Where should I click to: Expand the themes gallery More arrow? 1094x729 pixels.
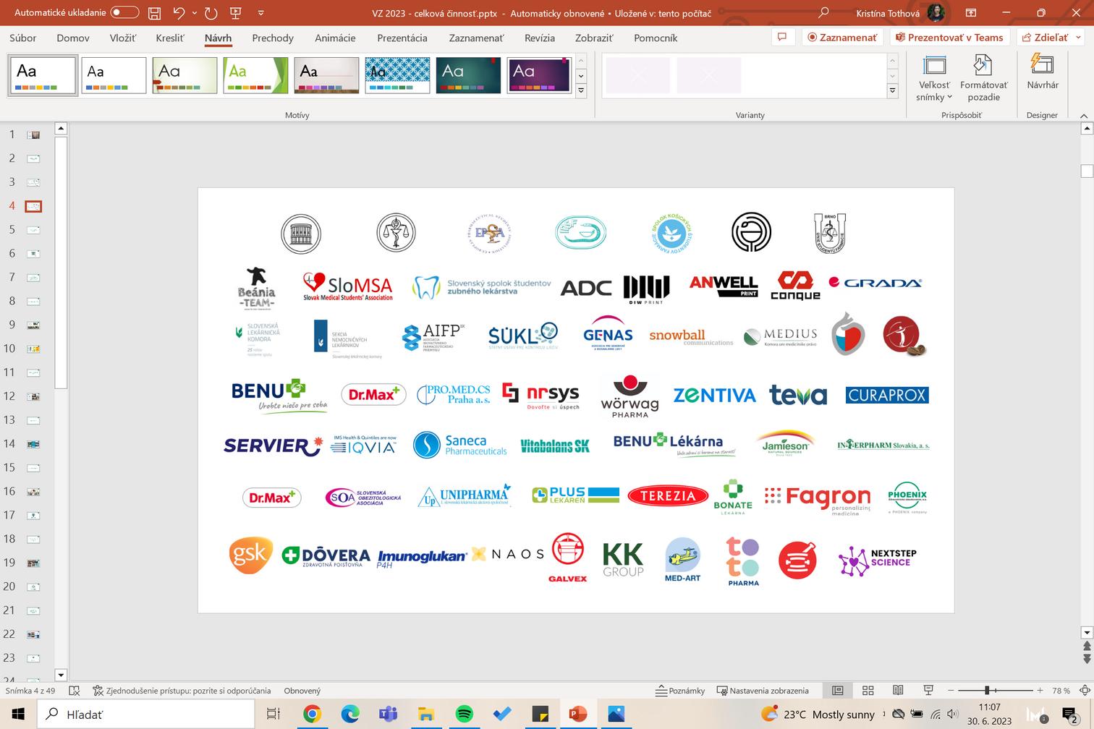point(581,90)
